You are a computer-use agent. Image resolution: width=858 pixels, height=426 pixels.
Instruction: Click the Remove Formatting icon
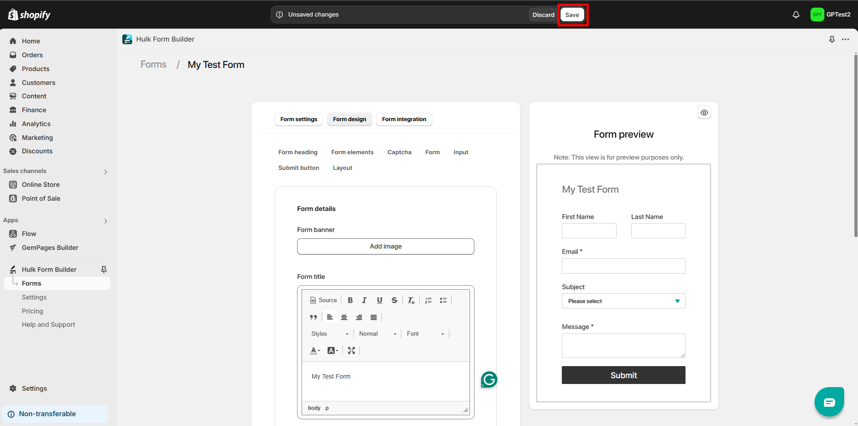coord(410,300)
